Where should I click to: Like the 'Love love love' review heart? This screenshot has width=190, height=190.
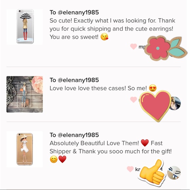click(x=134, y=100)
